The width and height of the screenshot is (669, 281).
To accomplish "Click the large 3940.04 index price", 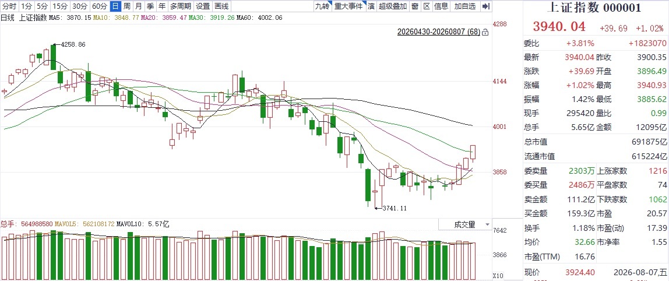I will [x=559, y=26].
